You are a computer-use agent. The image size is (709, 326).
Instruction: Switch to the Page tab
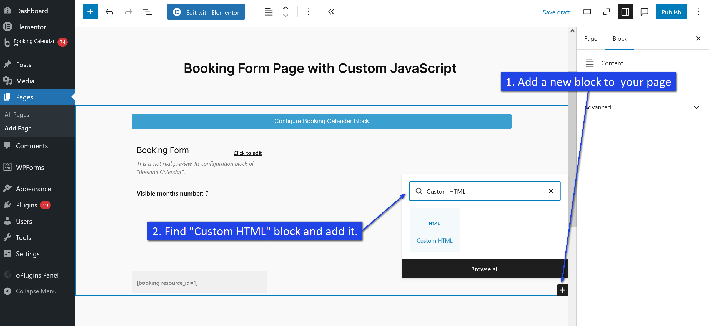pos(590,39)
